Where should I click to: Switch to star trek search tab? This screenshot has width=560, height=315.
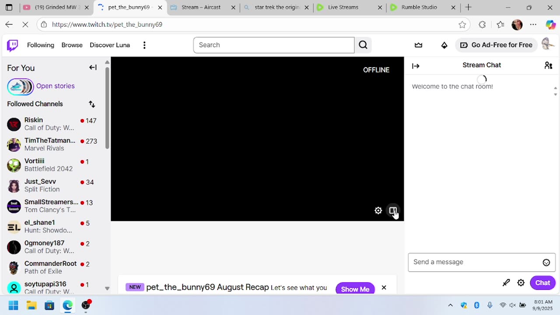276,7
